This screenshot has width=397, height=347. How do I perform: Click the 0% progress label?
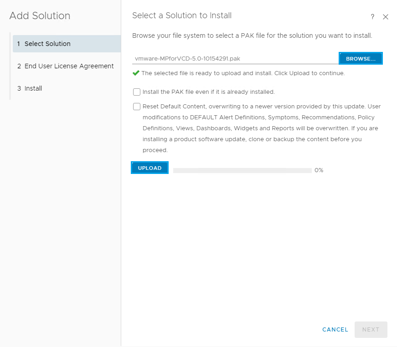[319, 170]
